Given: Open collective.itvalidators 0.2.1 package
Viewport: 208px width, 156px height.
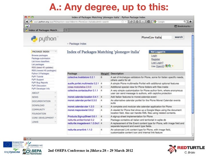Looking at the screenshot, I should [81, 77].
